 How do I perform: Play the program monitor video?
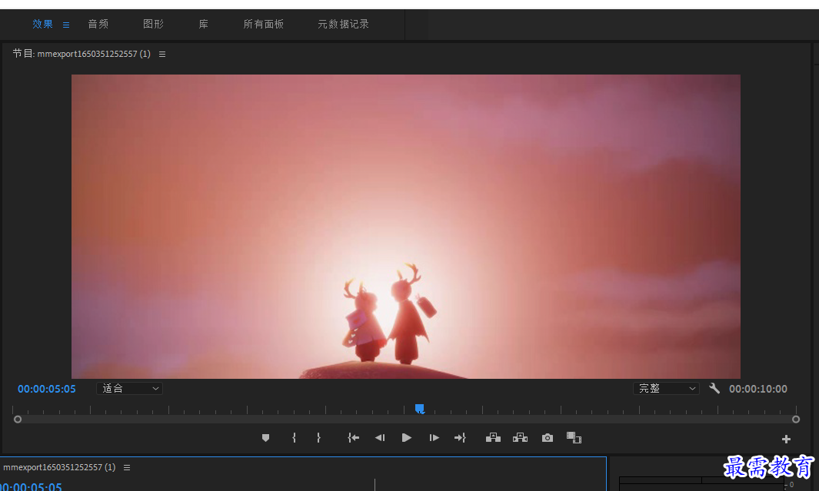point(406,438)
